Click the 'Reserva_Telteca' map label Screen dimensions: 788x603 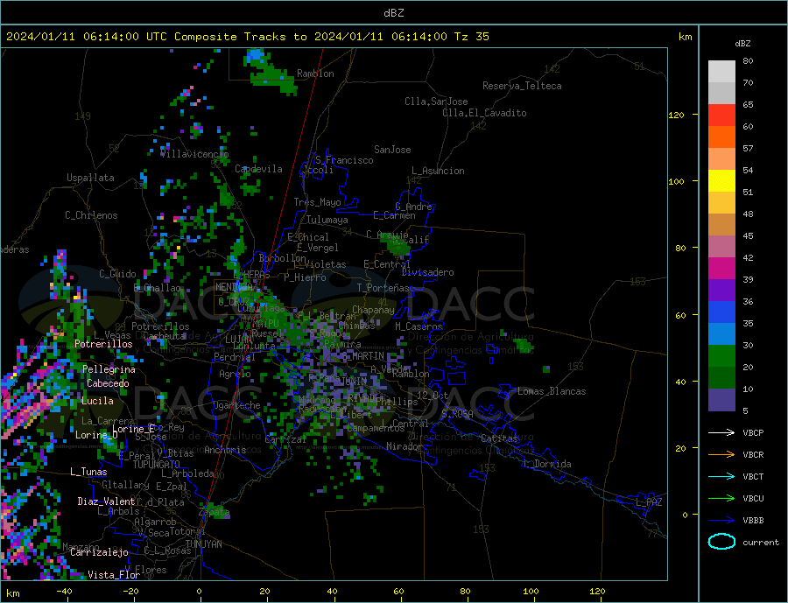point(522,86)
